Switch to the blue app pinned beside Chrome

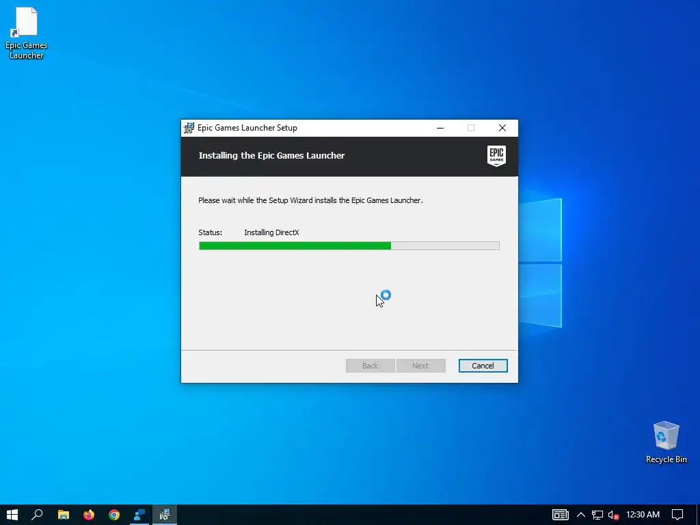(x=139, y=515)
